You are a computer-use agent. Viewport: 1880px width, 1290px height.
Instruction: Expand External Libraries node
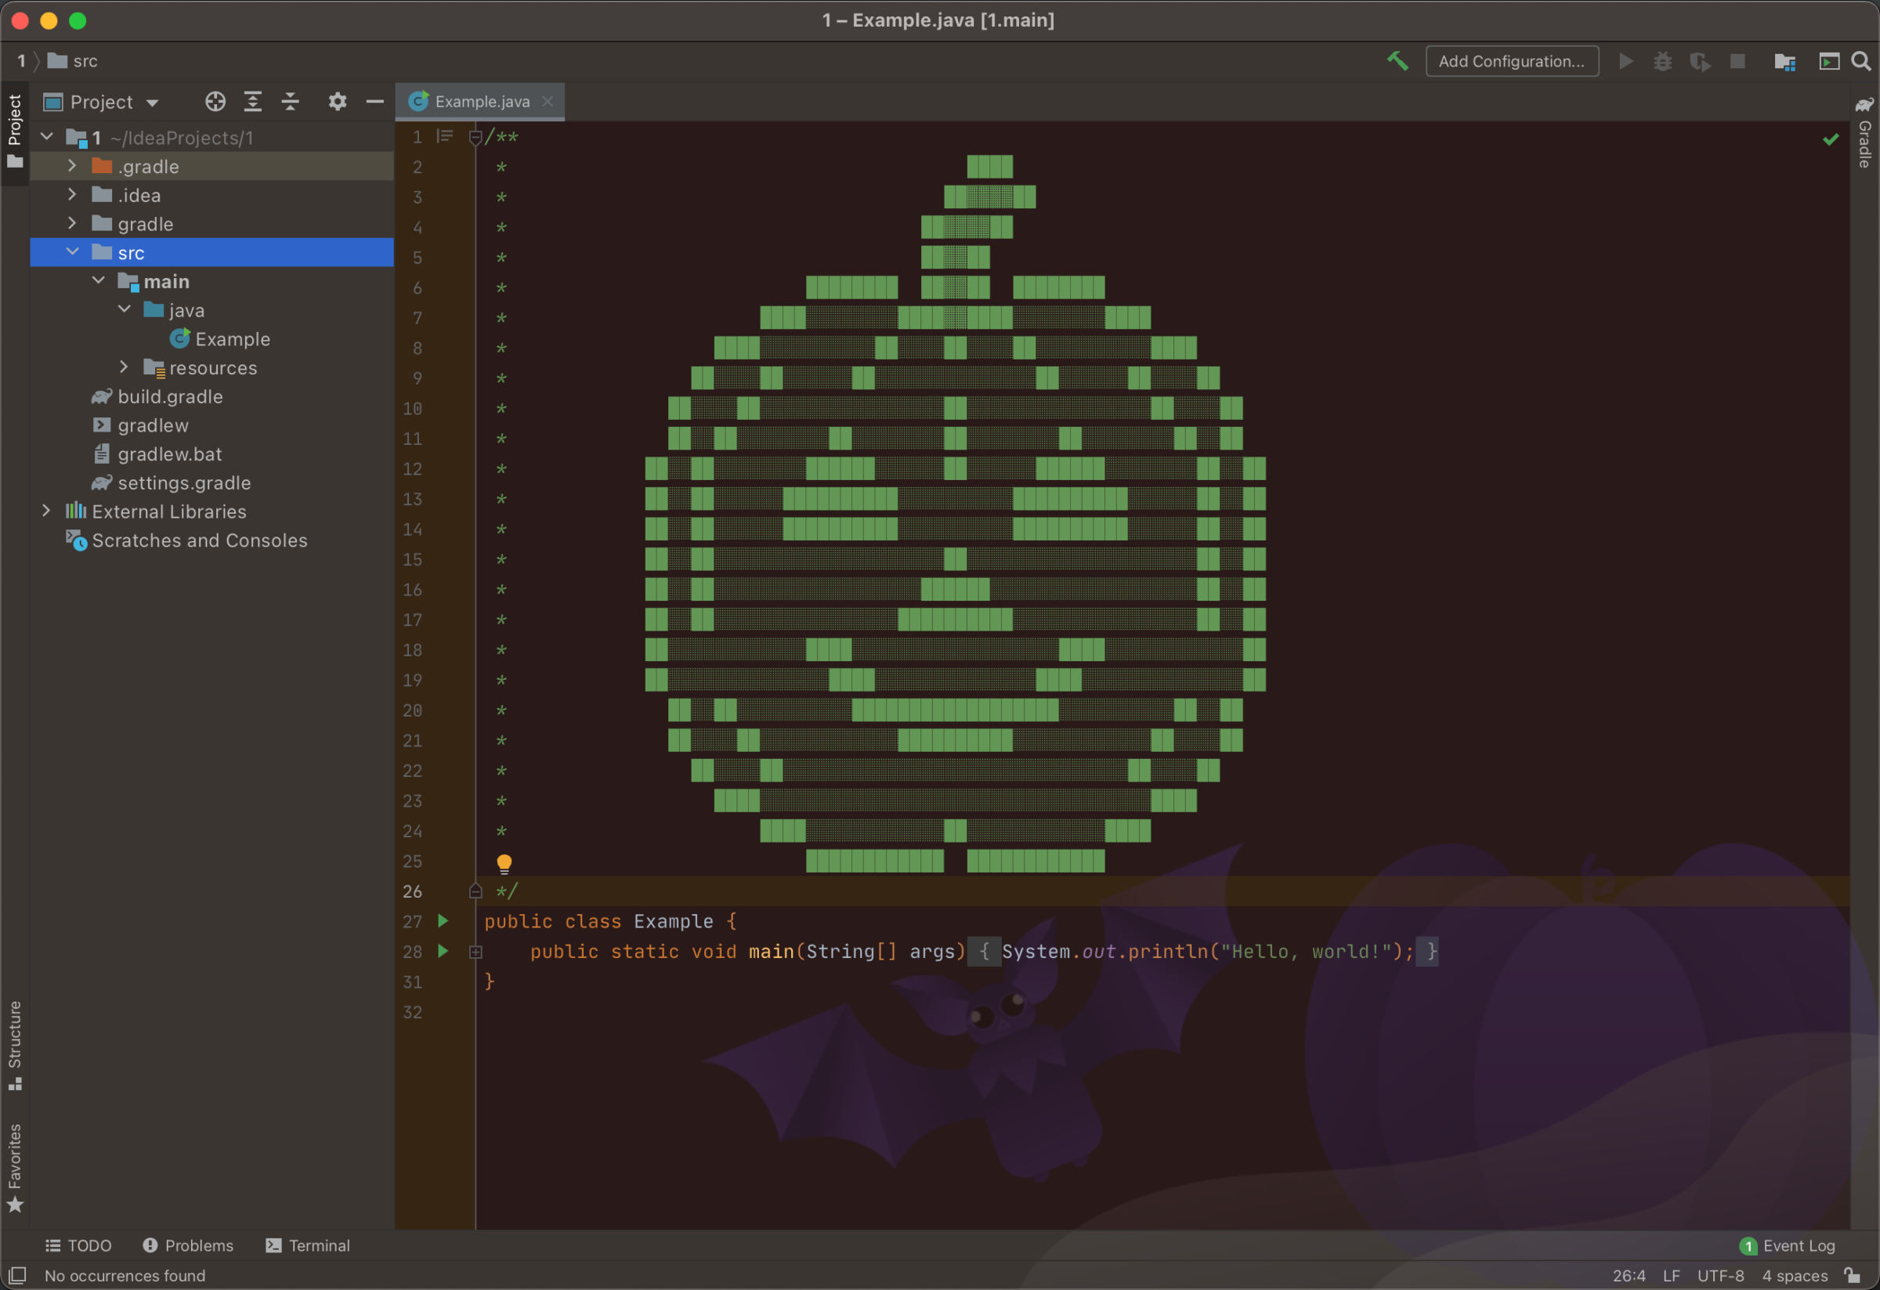click(46, 511)
